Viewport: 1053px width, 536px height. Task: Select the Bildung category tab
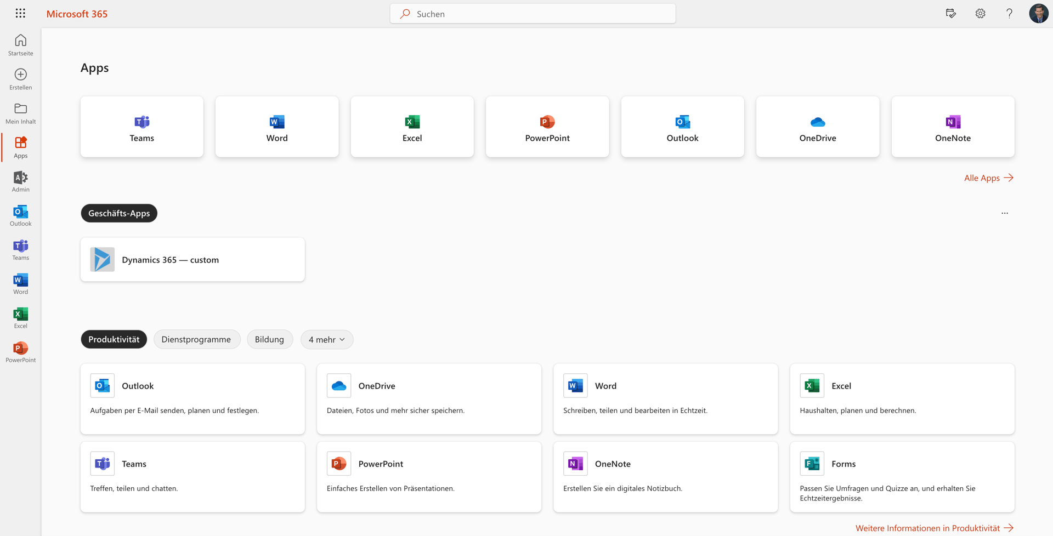[x=269, y=339]
